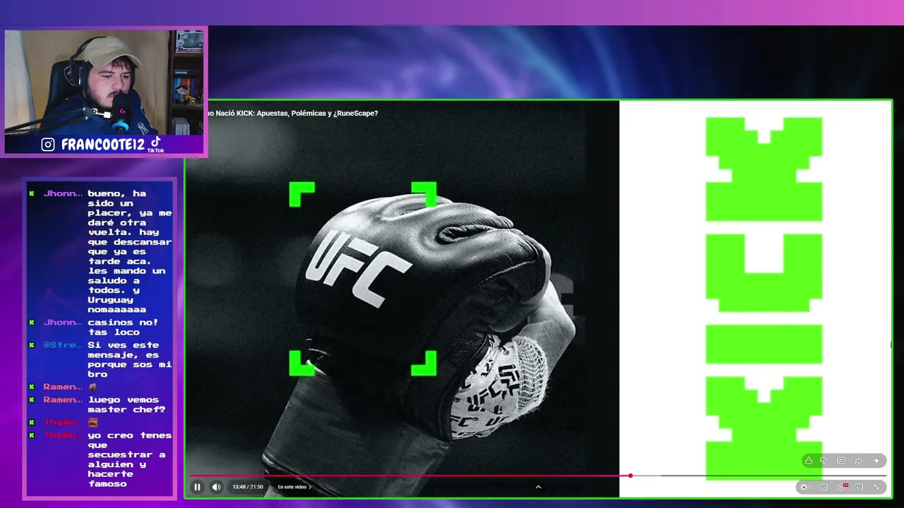Click the 13:48 / 21:50 time display

(x=248, y=487)
